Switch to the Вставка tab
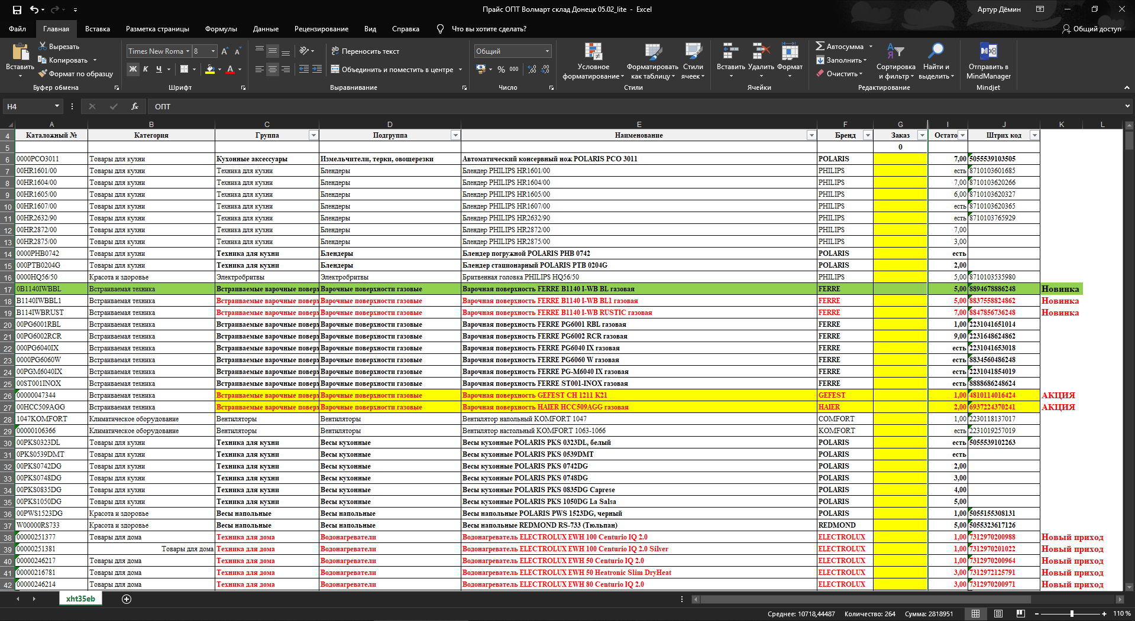Image resolution: width=1135 pixels, height=621 pixels. [98, 29]
